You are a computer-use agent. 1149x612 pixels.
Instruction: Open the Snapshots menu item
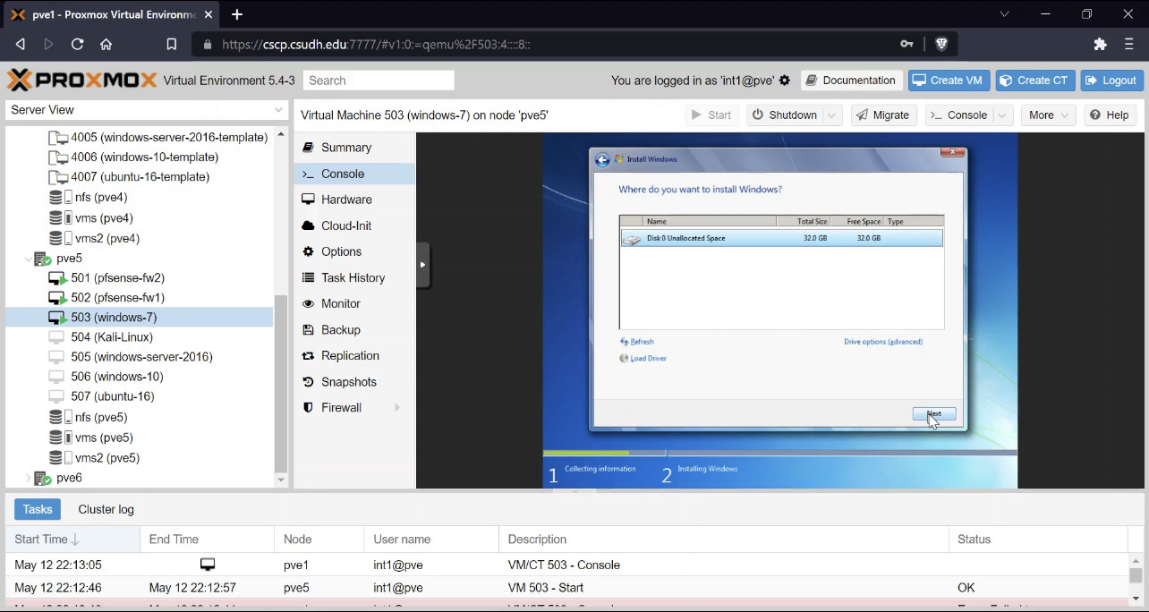click(348, 382)
